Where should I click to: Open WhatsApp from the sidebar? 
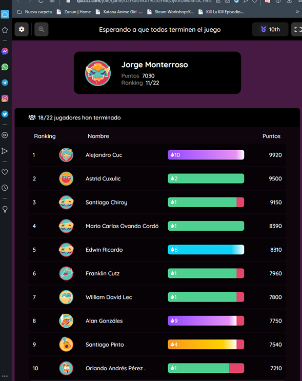coord(5,67)
